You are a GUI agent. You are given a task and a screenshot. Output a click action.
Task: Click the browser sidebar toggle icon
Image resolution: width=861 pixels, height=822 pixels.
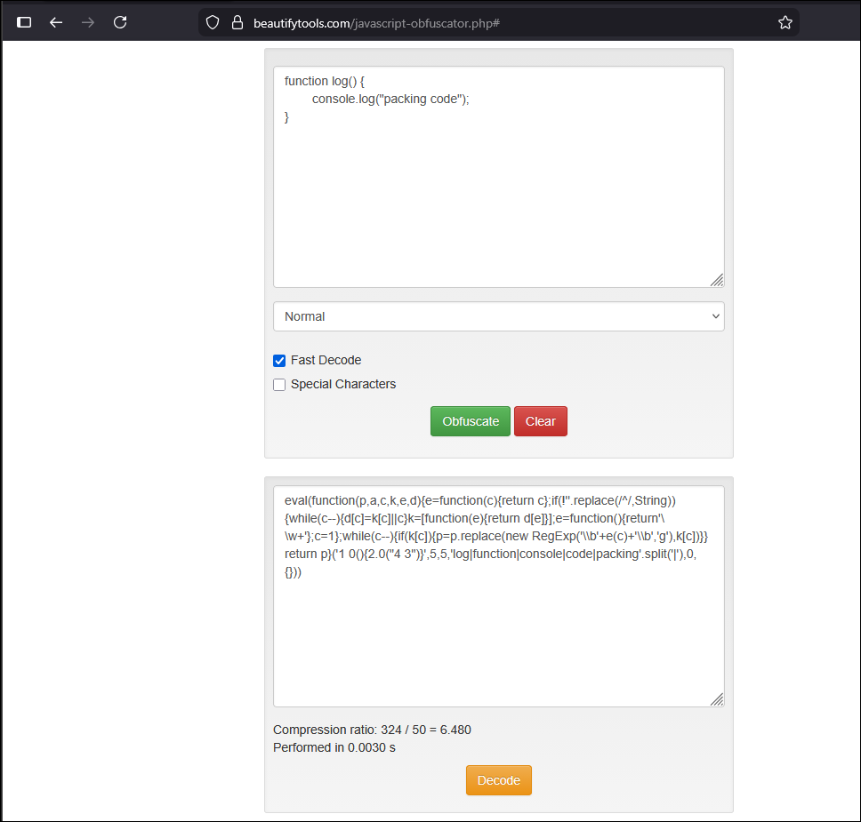[x=24, y=22]
